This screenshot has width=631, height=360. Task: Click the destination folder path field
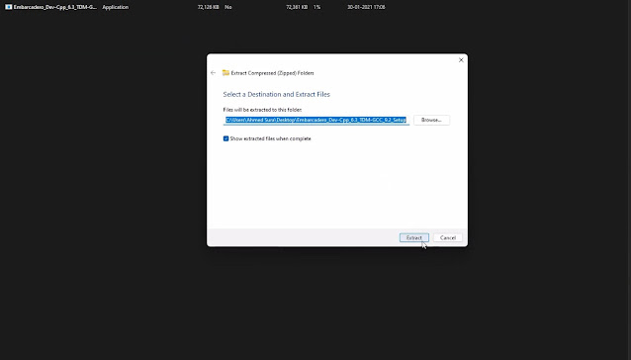click(316, 120)
